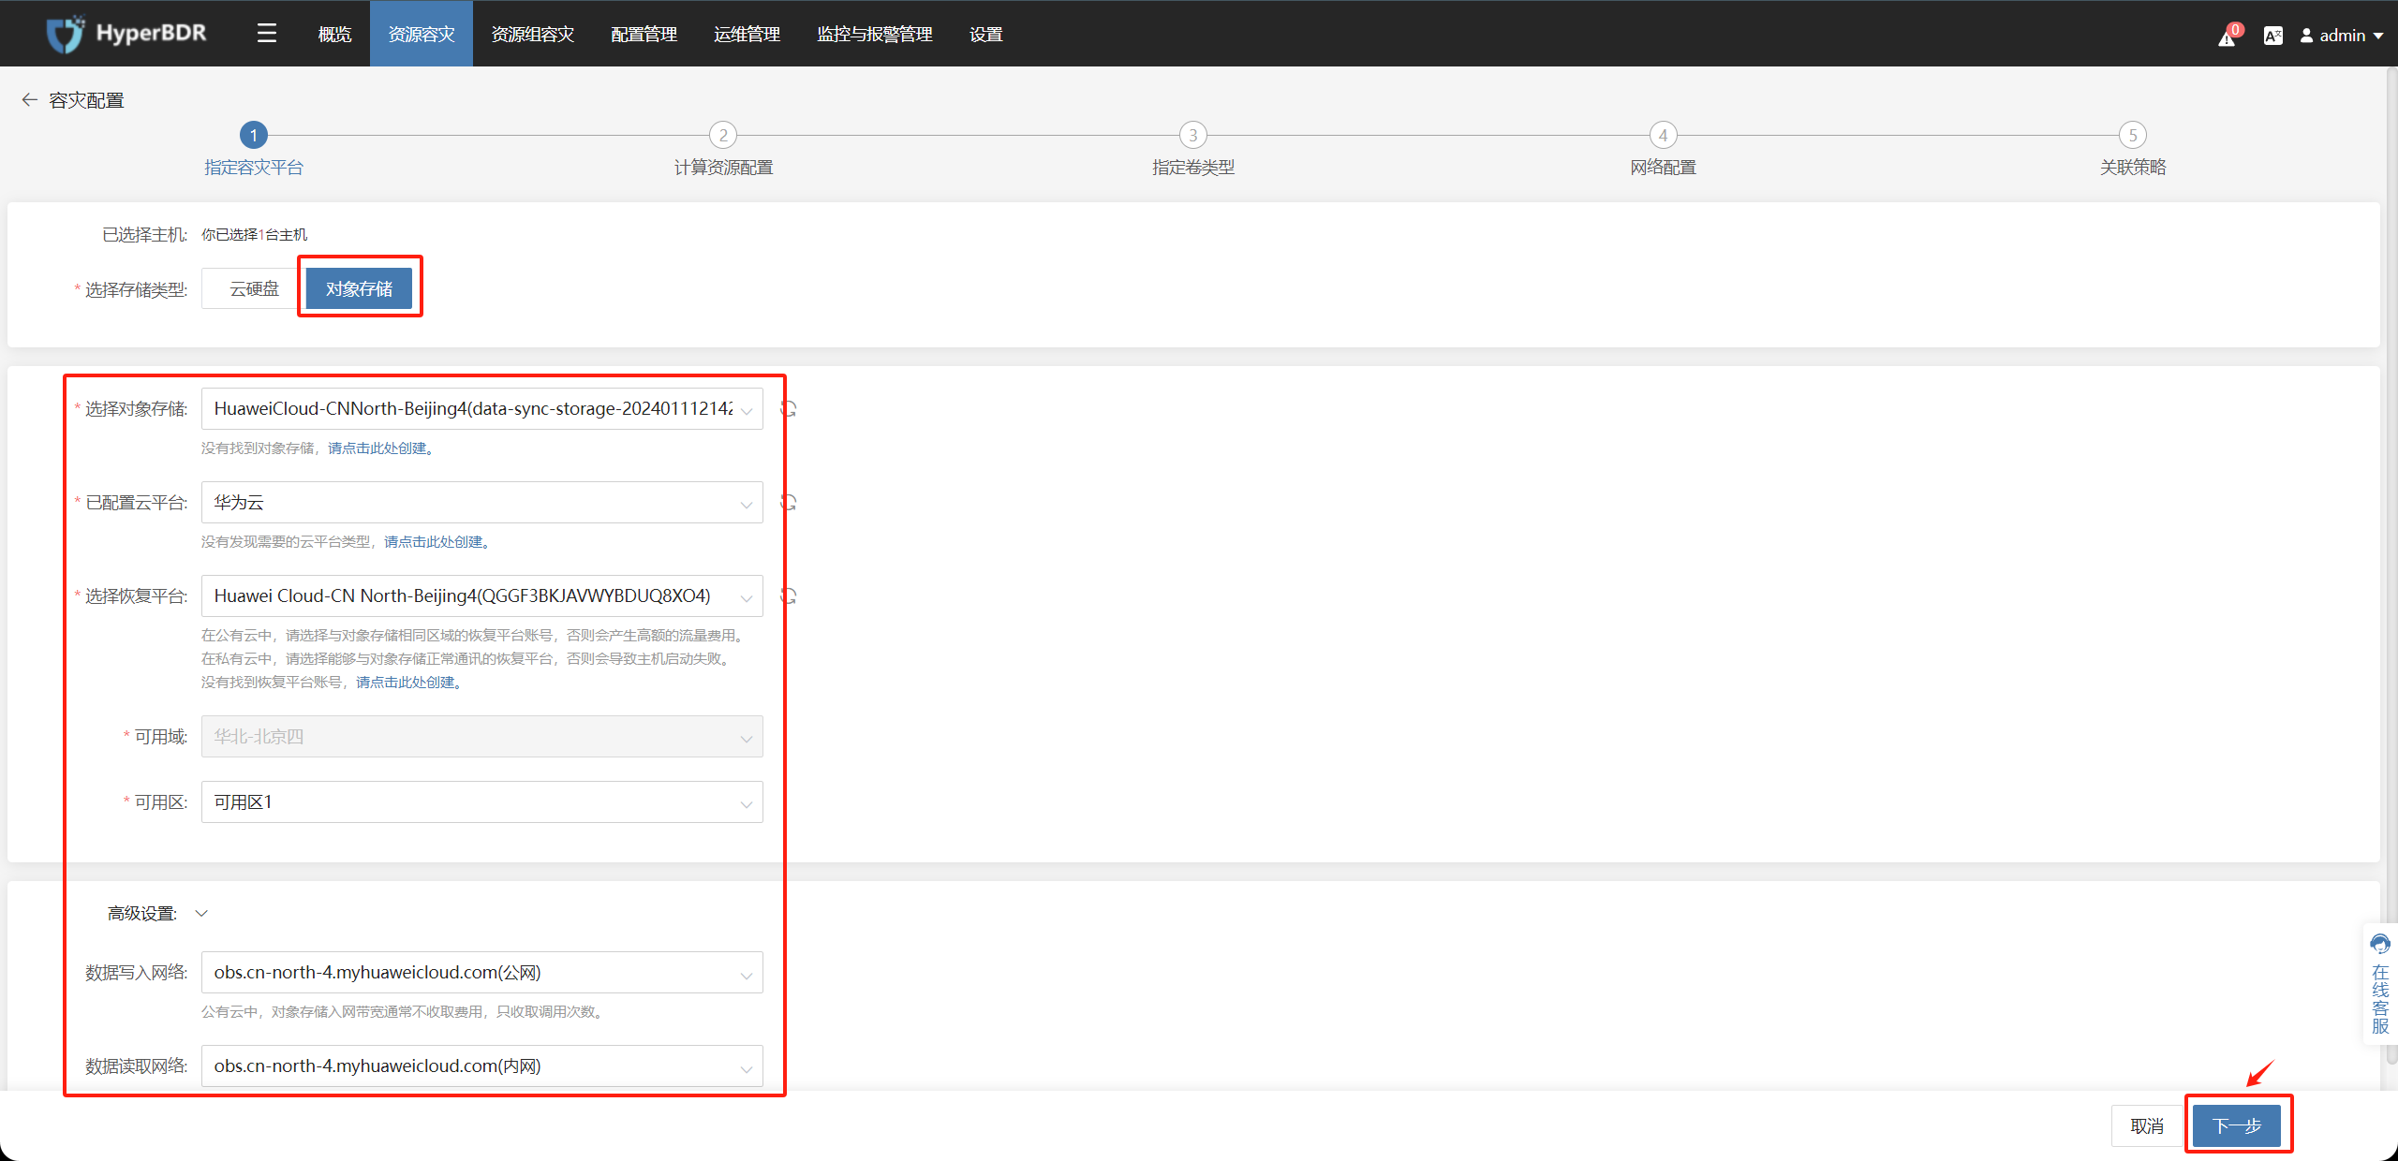Open the 监控与报警管理 menu
Screen dimensions: 2398x1161
coord(874,34)
